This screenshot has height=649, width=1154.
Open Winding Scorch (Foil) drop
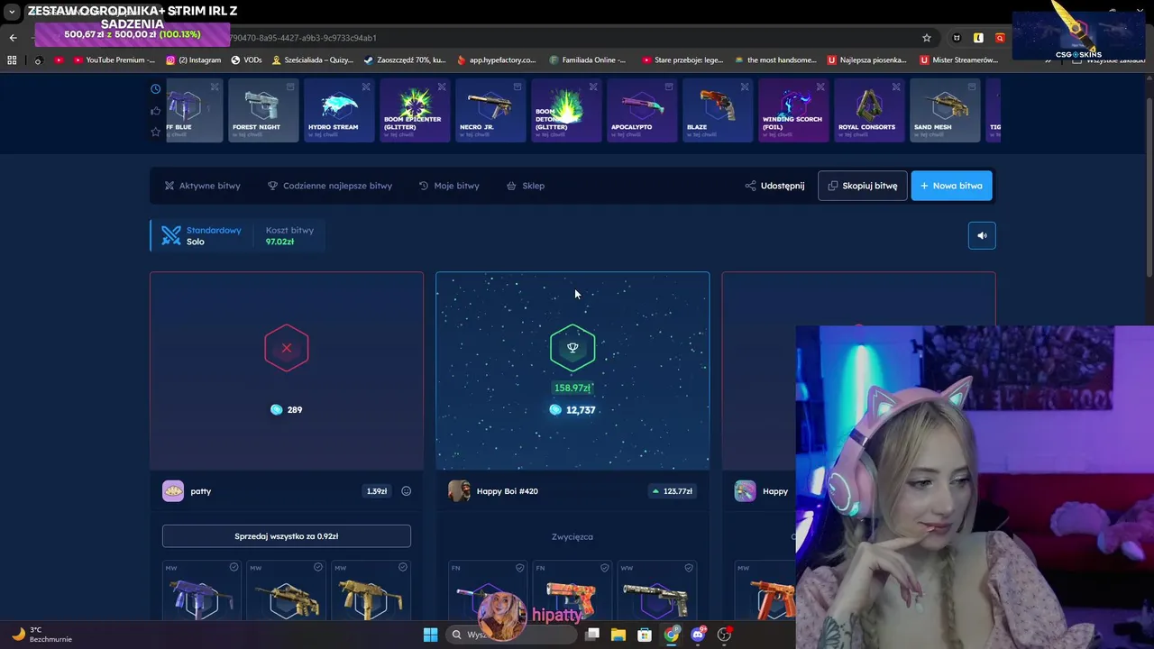click(x=793, y=110)
